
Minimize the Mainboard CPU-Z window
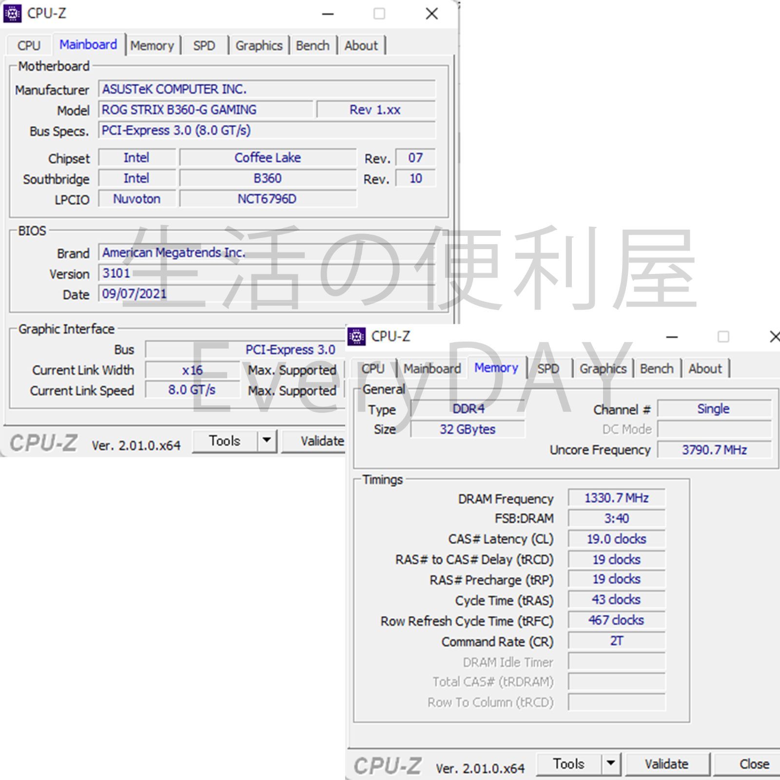328,14
